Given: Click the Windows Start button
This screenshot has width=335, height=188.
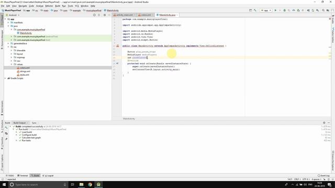Looking at the screenshot, I should pyautogui.click(x=4, y=184).
